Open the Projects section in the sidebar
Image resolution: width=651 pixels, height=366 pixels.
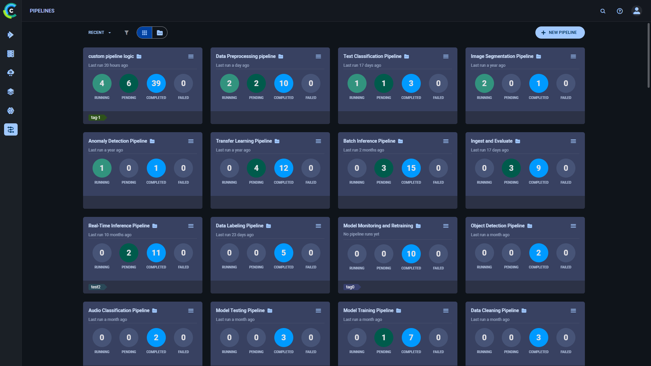[11, 35]
